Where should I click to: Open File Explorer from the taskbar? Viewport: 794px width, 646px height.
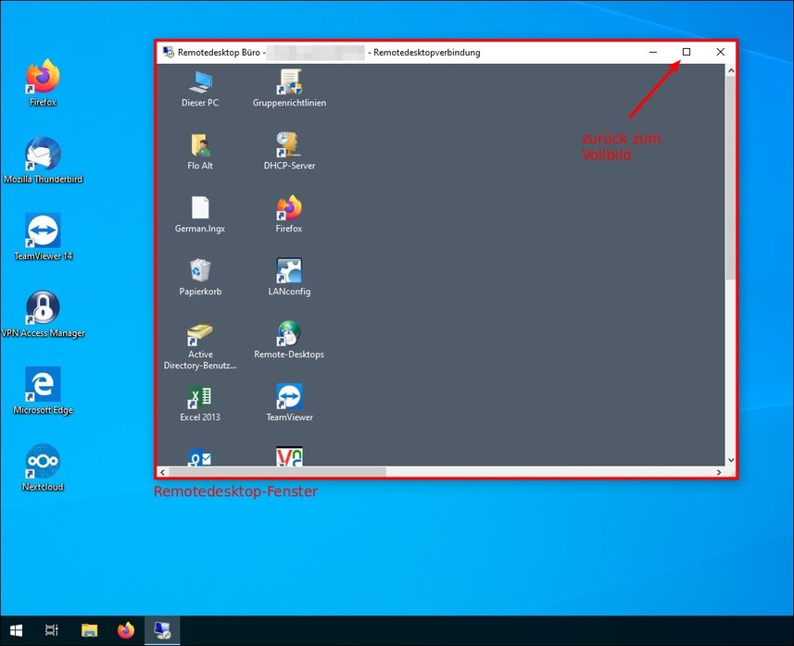89,631
